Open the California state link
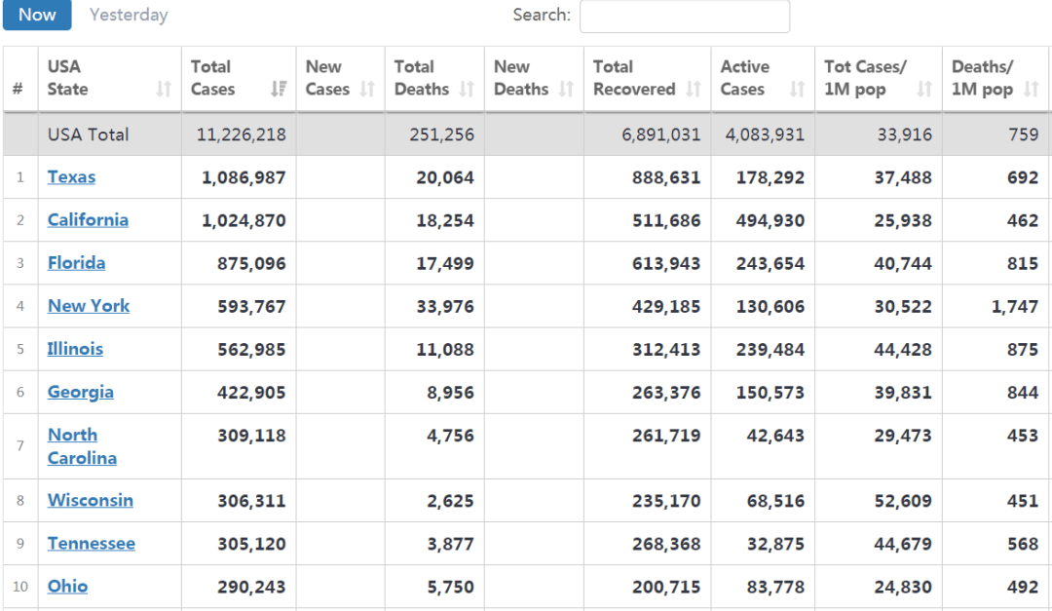The image size is (1052, 611). coord(88,219)
